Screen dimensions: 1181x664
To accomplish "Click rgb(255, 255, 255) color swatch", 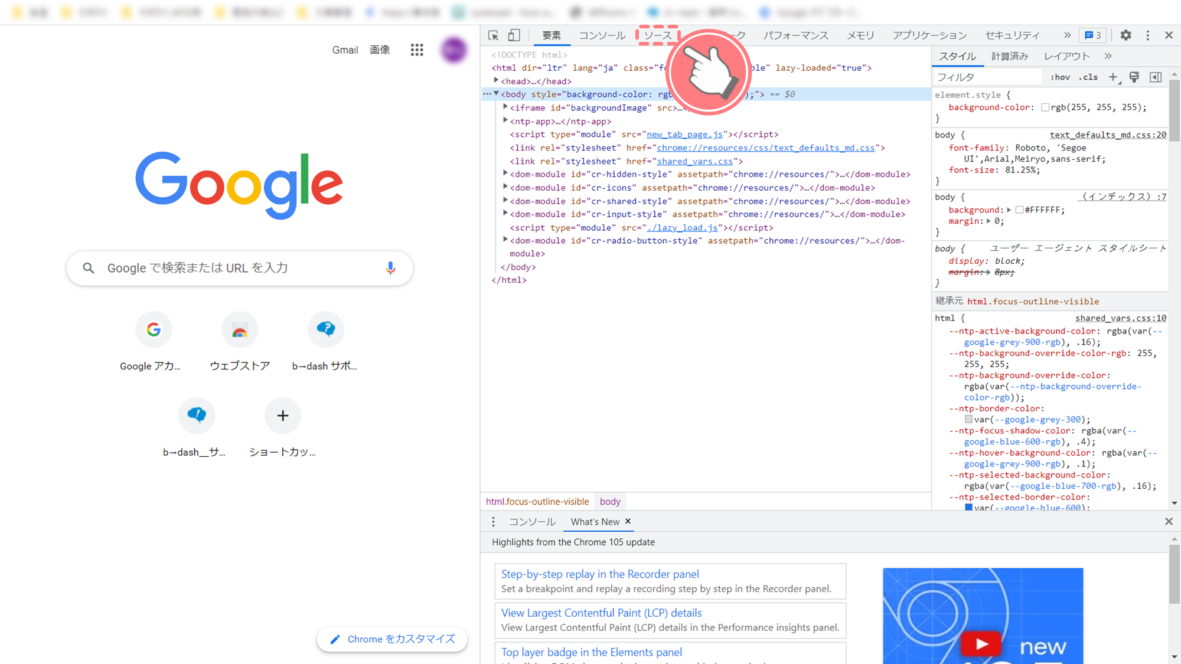I will (x=1045, y=107).
